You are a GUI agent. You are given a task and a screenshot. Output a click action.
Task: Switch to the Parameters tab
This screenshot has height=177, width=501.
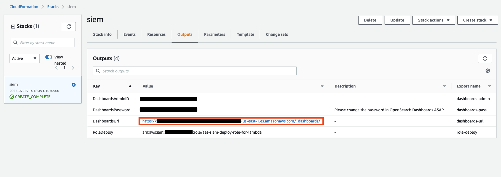pos(214,34)
